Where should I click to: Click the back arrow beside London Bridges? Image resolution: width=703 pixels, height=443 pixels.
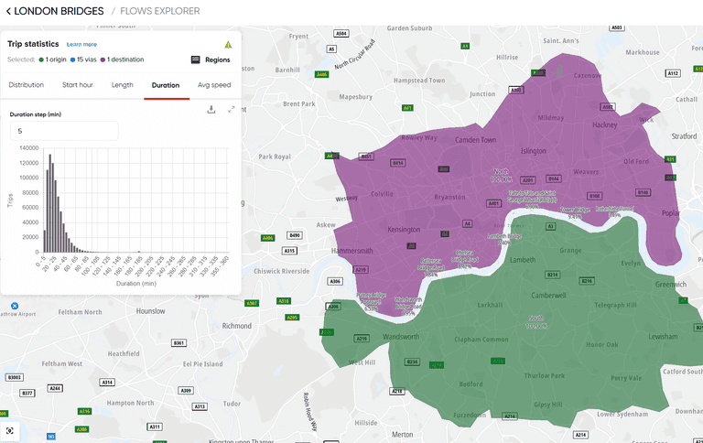[x=9, y=11]
